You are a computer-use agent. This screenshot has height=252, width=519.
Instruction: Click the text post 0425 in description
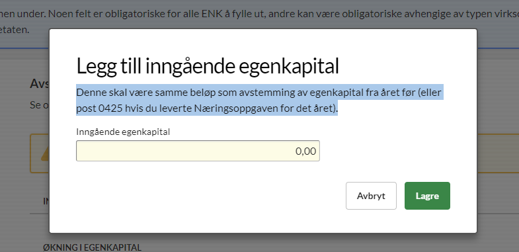[95, 108]
